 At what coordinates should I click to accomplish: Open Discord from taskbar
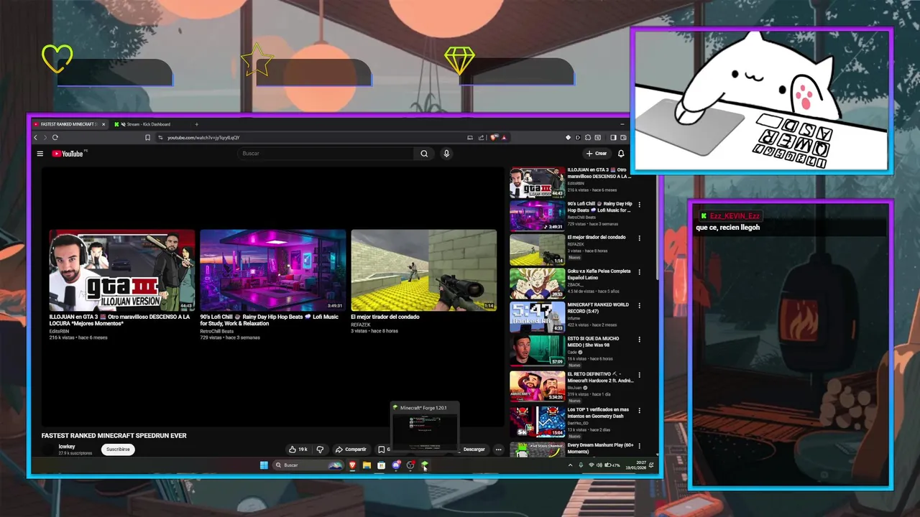(x=396, y=465)
